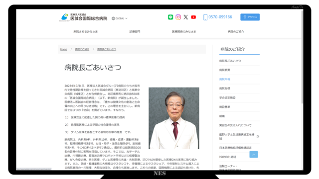Click the 病院長ごあいさつ page heading
This screenshot has width=319, height=179.
point(93,68)
